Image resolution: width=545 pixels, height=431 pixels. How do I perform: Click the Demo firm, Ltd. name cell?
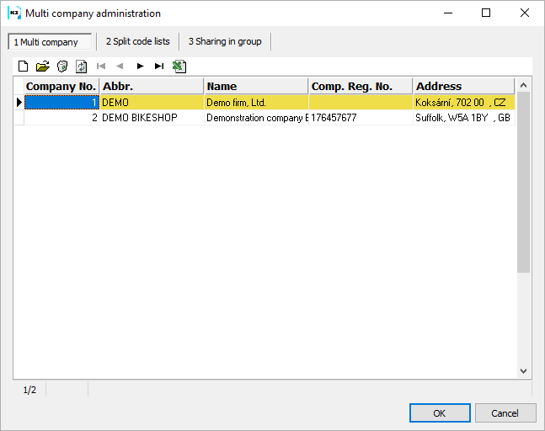pos(256,103)
